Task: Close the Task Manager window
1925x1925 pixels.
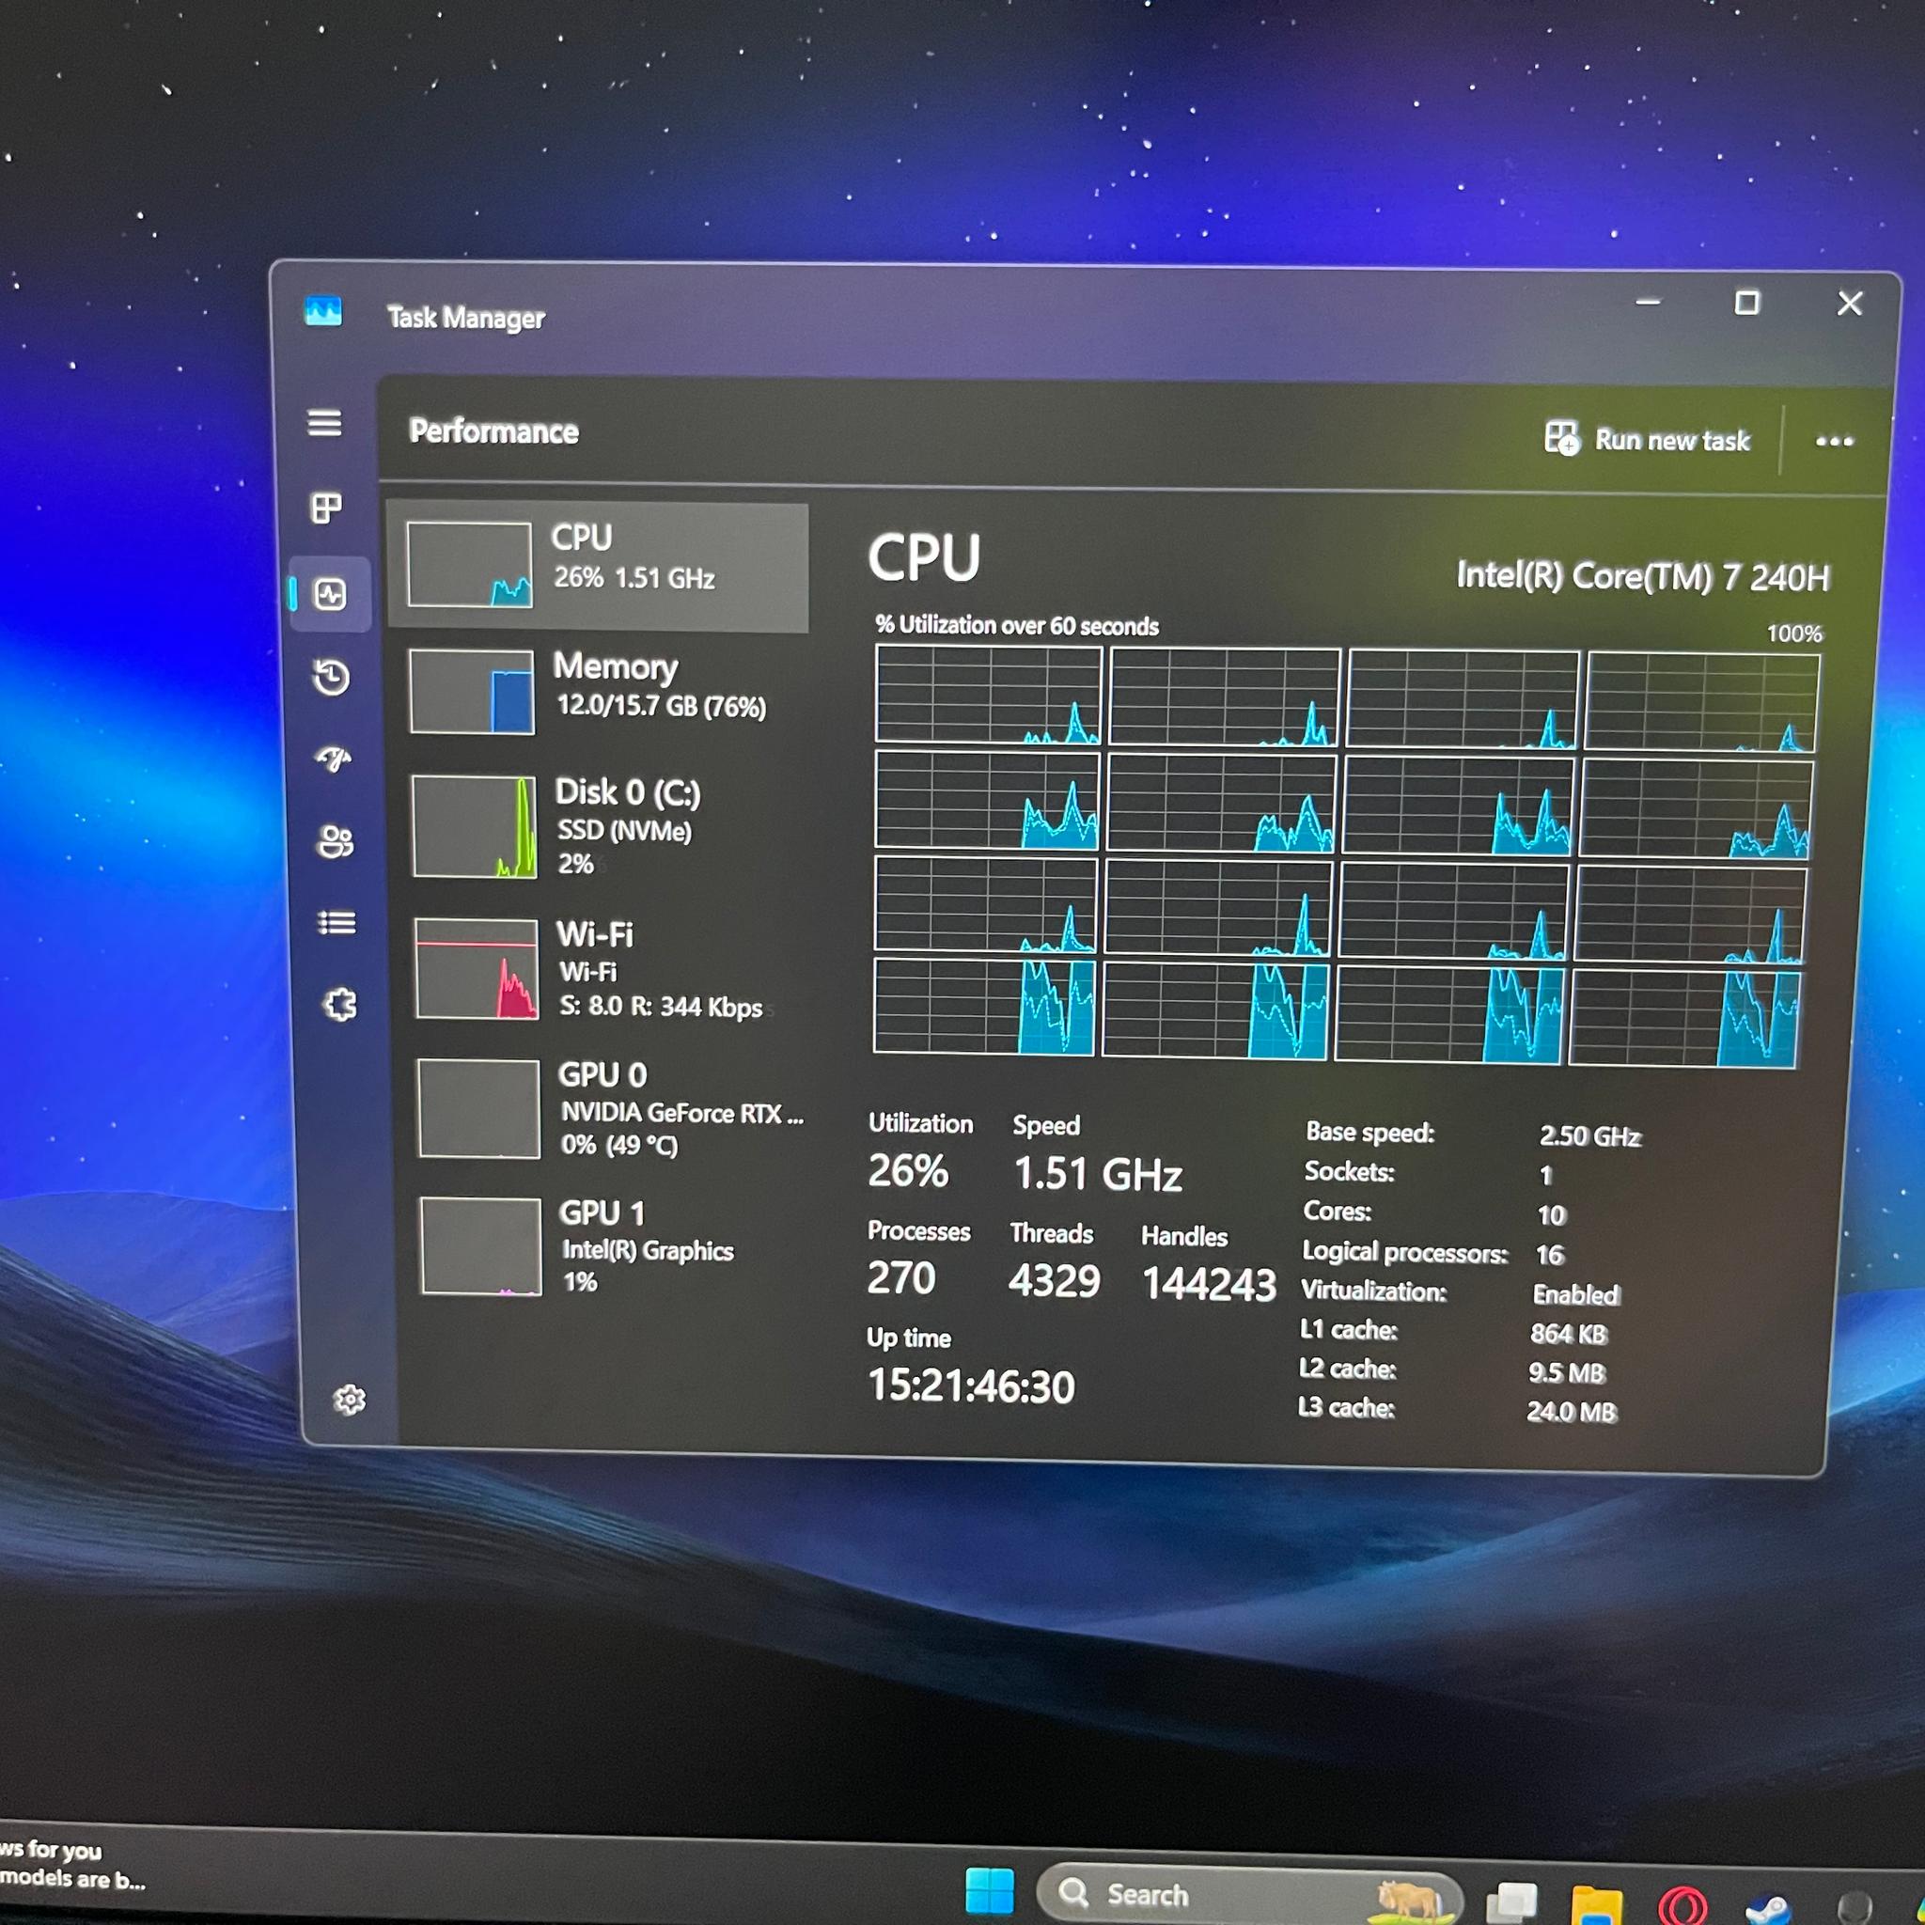Action: [1850, 303]
